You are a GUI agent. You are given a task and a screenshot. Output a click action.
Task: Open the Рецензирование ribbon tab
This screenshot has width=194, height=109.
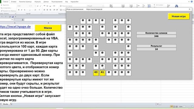pos(57,2)
